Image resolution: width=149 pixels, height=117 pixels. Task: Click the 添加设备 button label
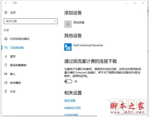[79, 22]
